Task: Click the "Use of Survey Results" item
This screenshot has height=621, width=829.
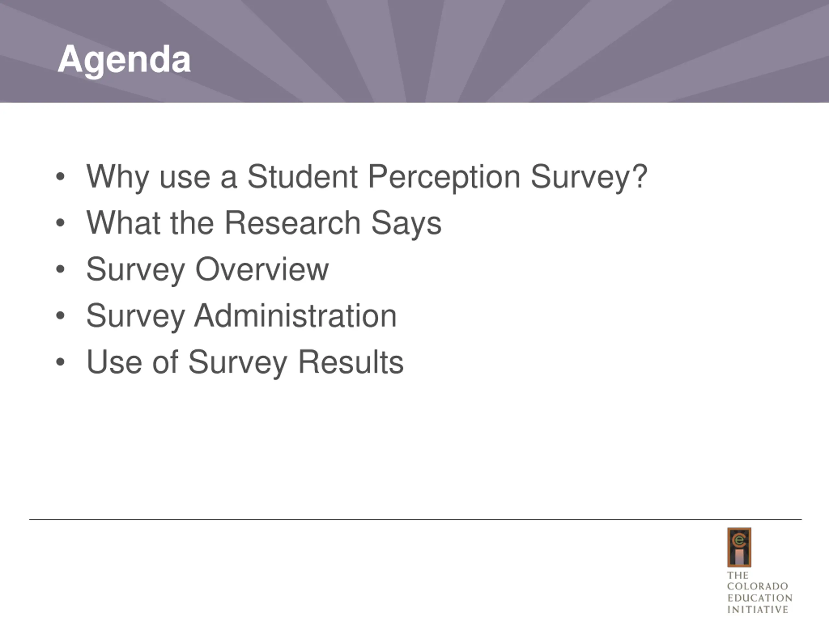Action: coord(245,363)
